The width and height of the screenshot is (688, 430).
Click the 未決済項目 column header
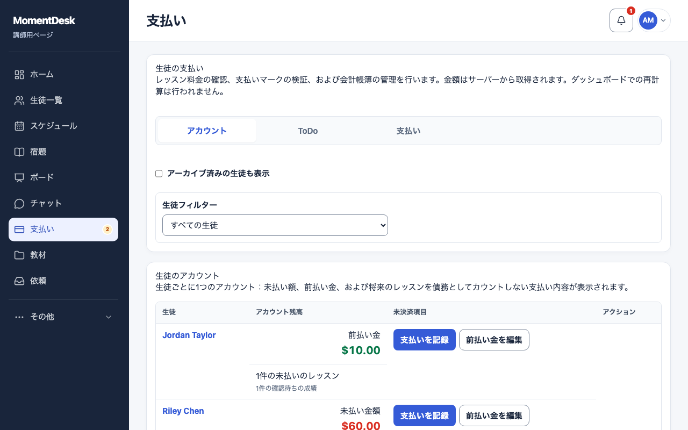[410, 312]
